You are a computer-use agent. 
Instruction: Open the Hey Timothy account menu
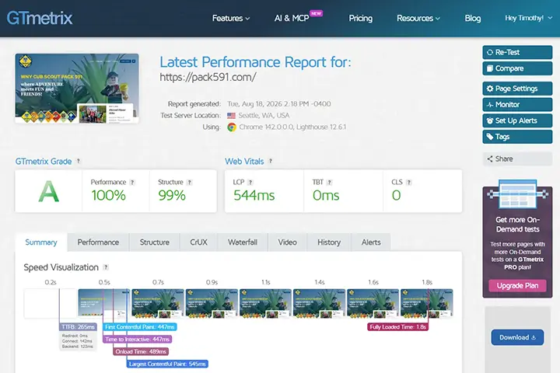[529, 18]
